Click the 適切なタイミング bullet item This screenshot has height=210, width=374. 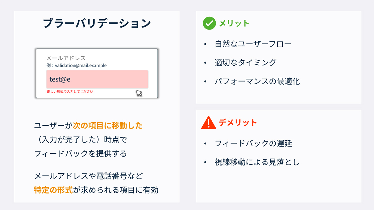pos(245,63)
